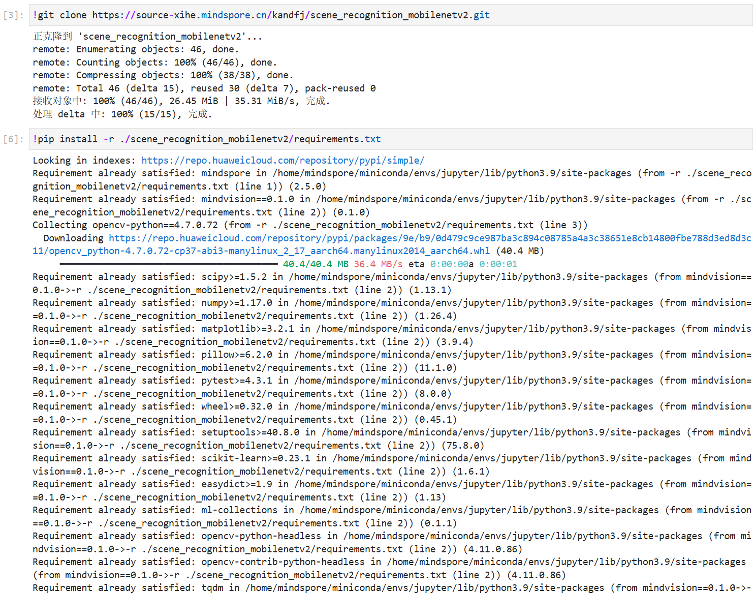Click the 'mindvision==0.1.0' requirement line
This screenshot has height=595, width=754.
coord(391,206)
